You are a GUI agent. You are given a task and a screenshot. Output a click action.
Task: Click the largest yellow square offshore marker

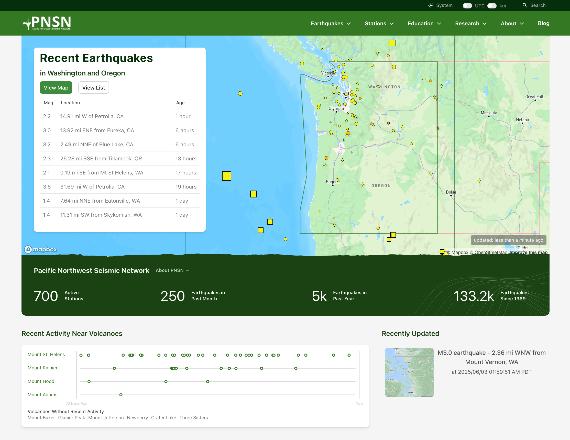pyautogui.click(x=226, y=176)
